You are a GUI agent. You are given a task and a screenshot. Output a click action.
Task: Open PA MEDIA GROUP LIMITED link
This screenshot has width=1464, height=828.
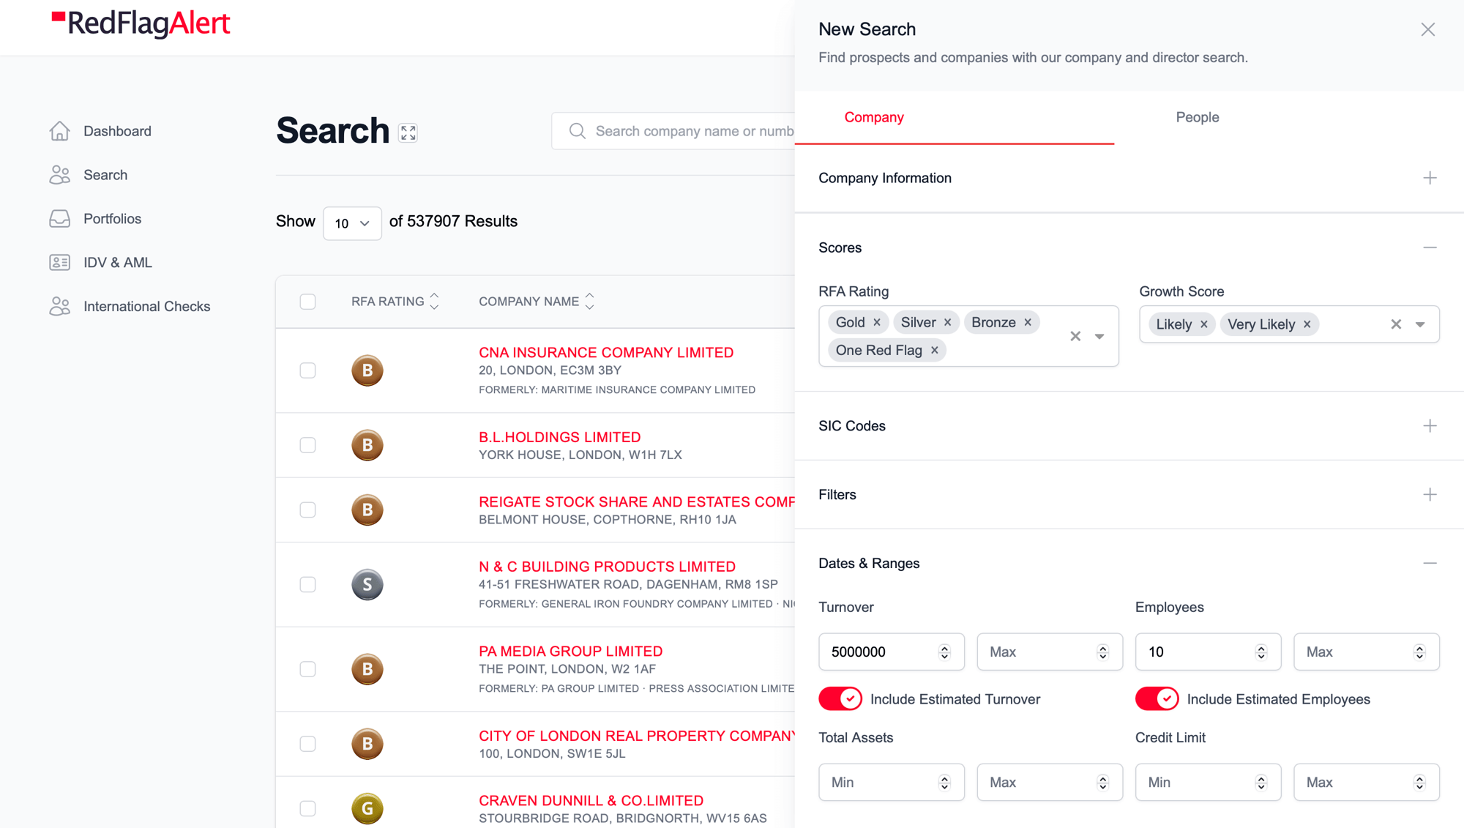click(x=570, y=651)
